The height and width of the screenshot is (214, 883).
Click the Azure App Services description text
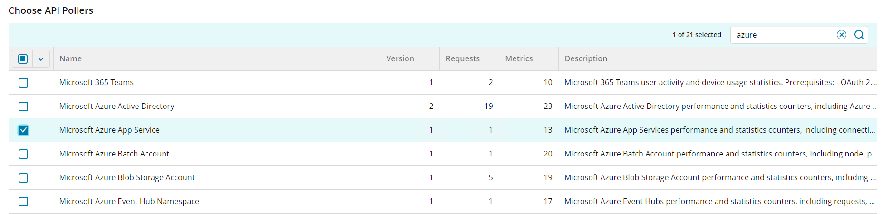click(x=720, y=130)
